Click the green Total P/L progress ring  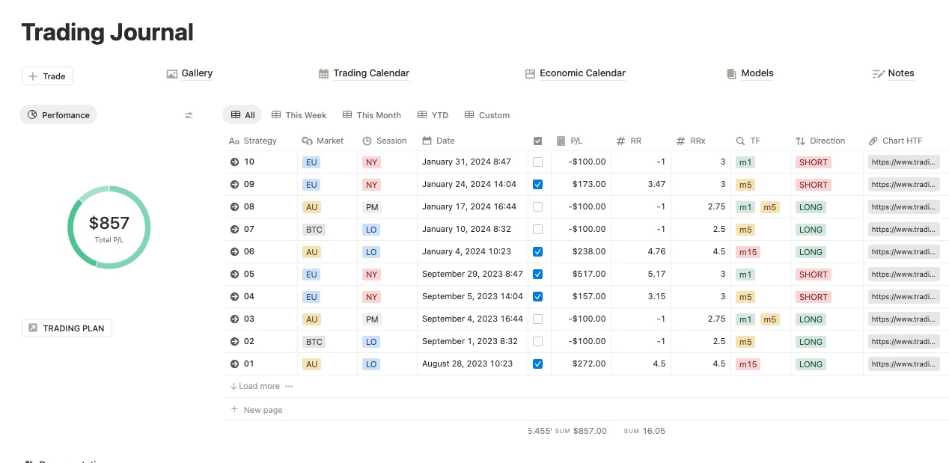(x=109, y=226)
